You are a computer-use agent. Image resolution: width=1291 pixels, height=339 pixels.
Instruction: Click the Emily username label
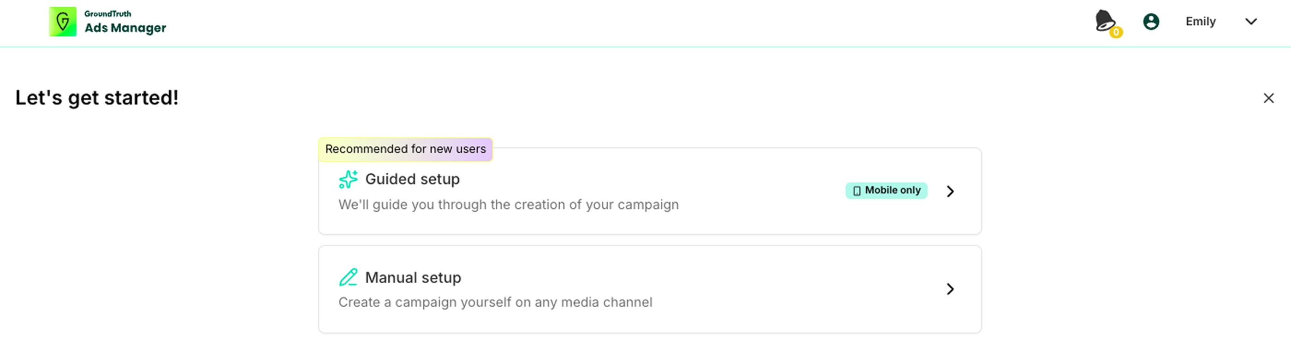[1200, 22]
